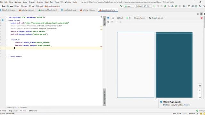Click the 4 spaces indent setting
Image resolution: width=205 pixels, height=115 pixels.
[192, 114]
